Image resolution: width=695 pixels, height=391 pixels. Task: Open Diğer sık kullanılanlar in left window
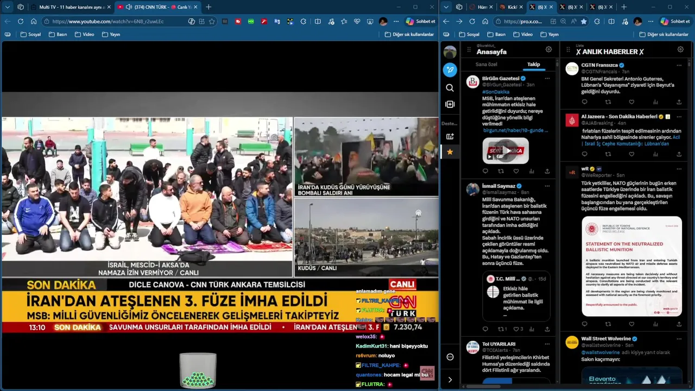tap(409, 34)
